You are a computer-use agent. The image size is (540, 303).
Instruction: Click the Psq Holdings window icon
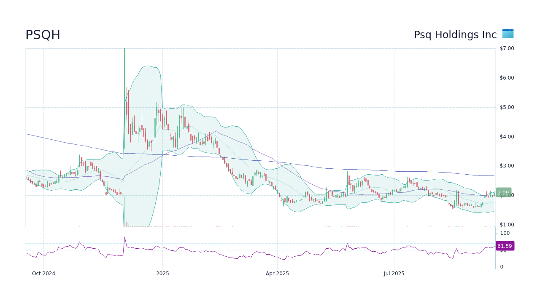pos(507,34)
